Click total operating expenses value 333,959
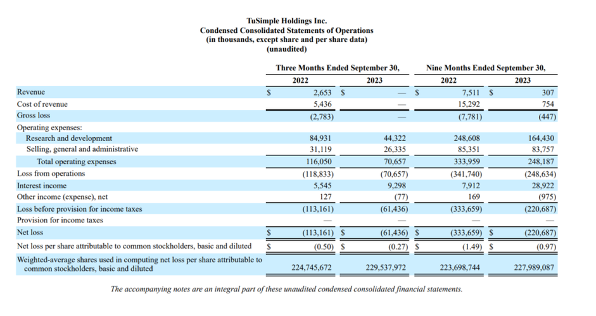The image size is (596, 316). 467,162
